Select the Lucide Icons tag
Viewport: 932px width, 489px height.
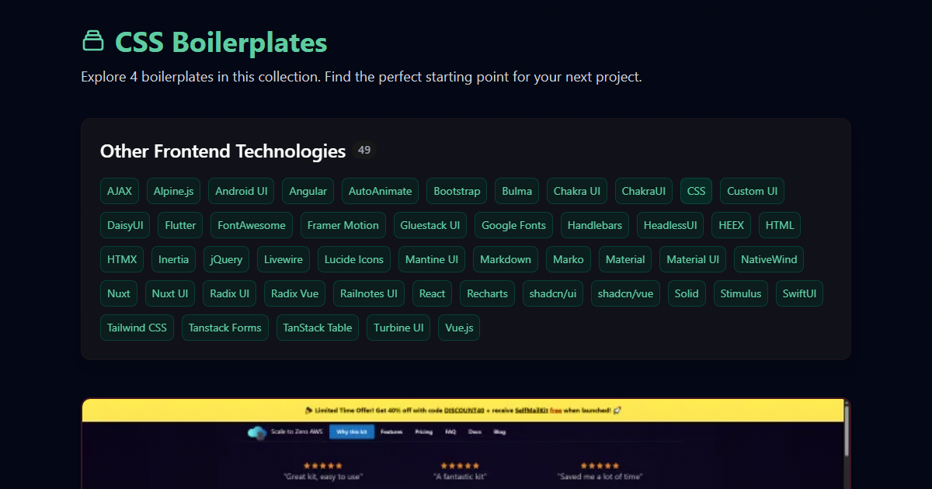click(353, 259)
